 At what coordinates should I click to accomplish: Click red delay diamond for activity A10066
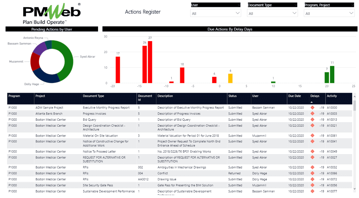(312, 173)
